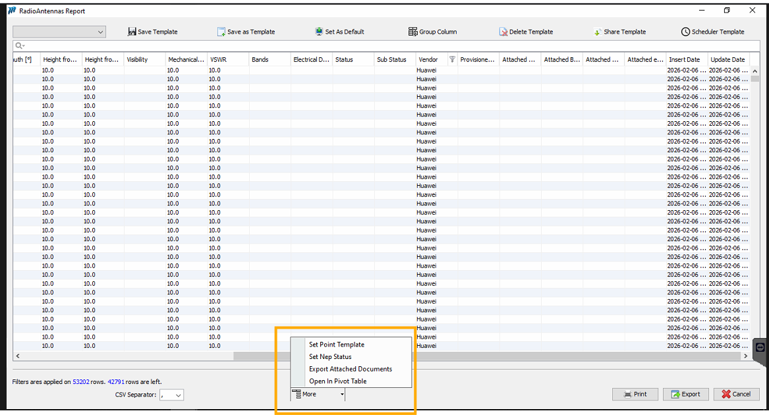Screen dimensions: 769x415
Task: Open Scheduler Template clock icon
Action: 685,32
